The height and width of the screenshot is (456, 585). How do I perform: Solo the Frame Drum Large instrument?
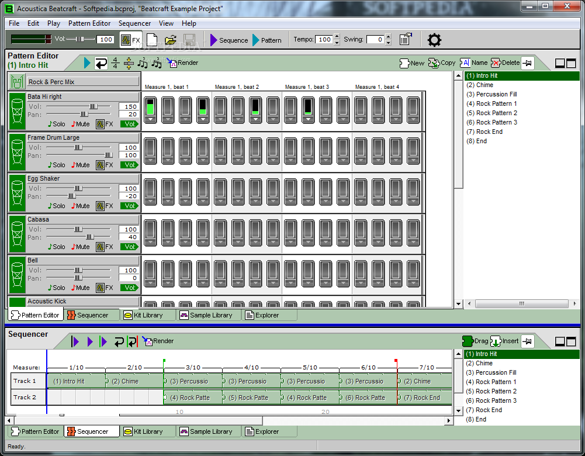(x=56, y=165)
